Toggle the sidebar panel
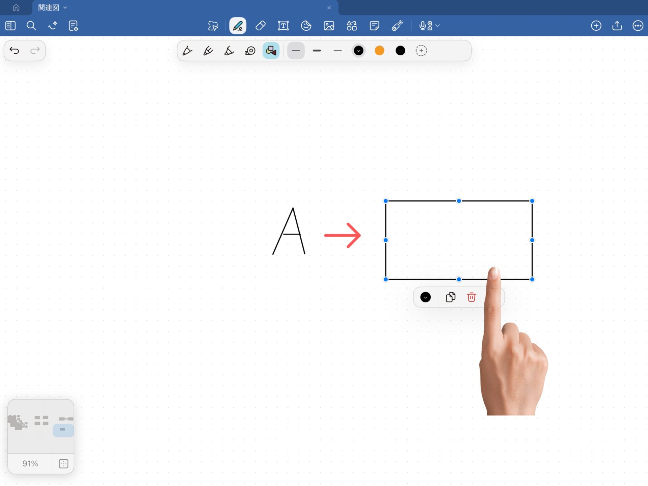 pos(10,26)
